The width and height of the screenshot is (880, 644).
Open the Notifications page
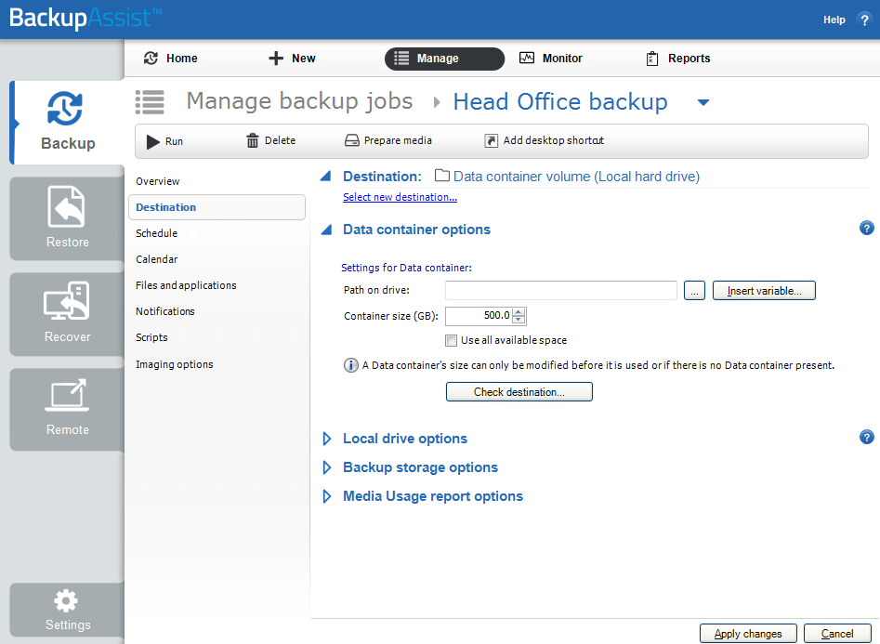(x=165, y=311)
